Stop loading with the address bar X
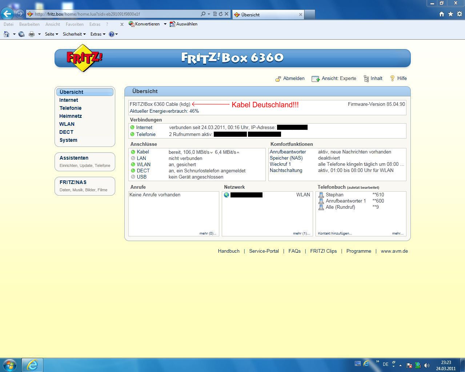This screenshot has width=465, height=372. 227,14
